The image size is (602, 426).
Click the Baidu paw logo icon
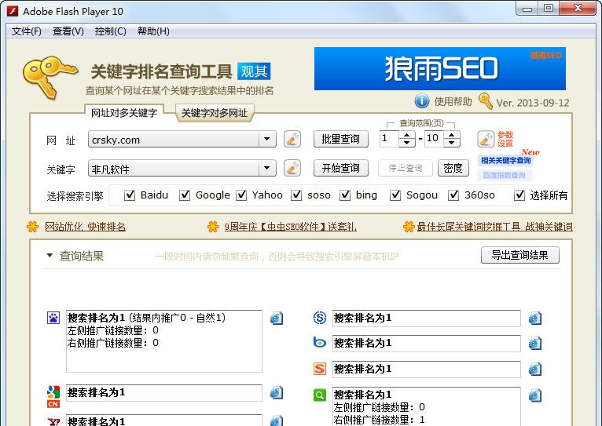pyautogui.click(x=53, y=318)
